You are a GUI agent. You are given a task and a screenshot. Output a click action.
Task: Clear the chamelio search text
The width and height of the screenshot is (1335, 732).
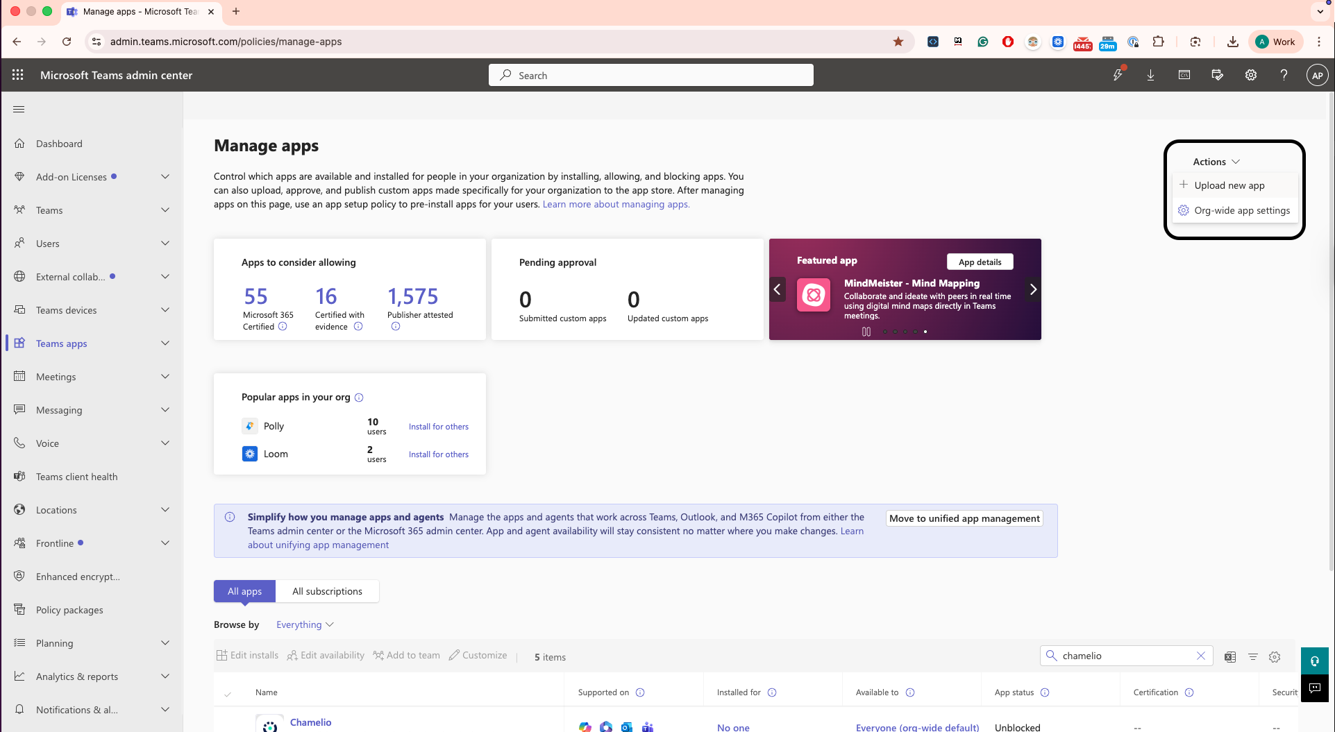click(1201, 656)
